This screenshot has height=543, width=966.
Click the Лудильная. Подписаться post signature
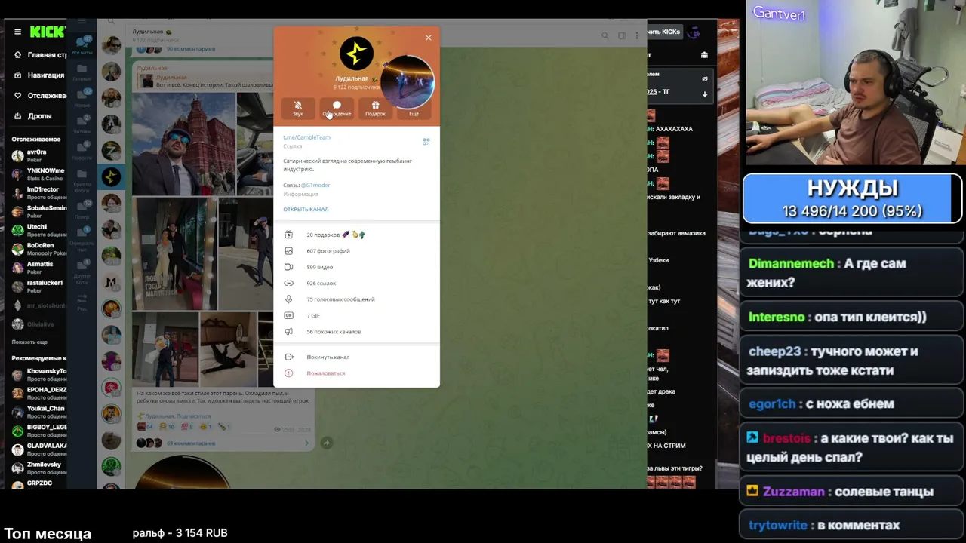178,416
